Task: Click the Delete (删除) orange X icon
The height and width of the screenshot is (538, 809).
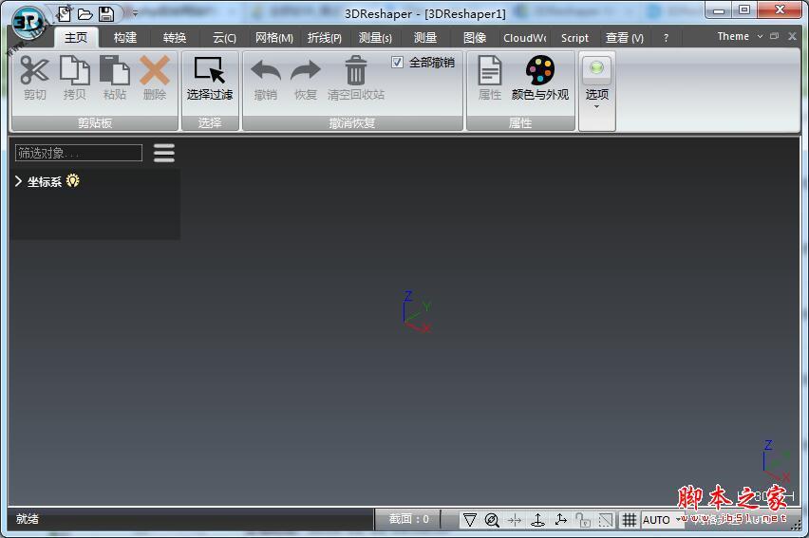Action: [x=155, y=70]
